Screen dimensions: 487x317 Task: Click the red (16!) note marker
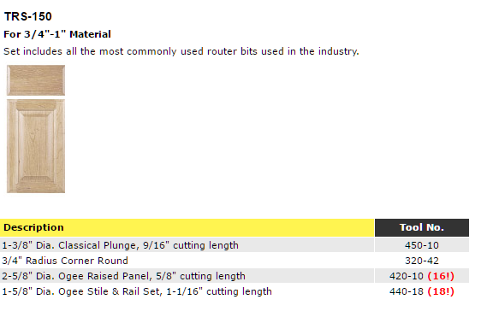tap(441, 276)
